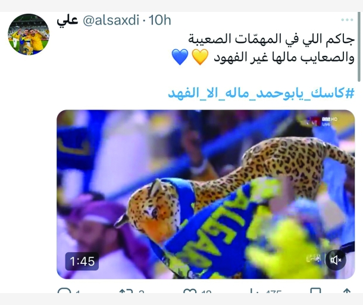Viewport: 363px width, 305px height.
Task: Like the tweet with the heart icon
Action: (190, 291)
